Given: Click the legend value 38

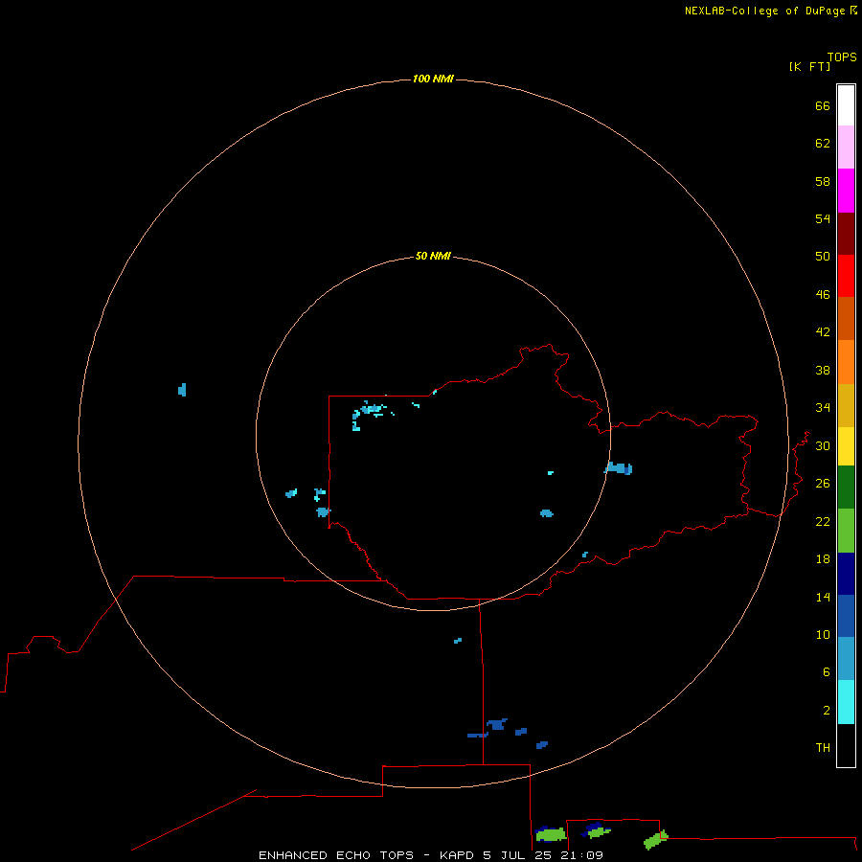Looking at the screenshot, I should point(823,370).
